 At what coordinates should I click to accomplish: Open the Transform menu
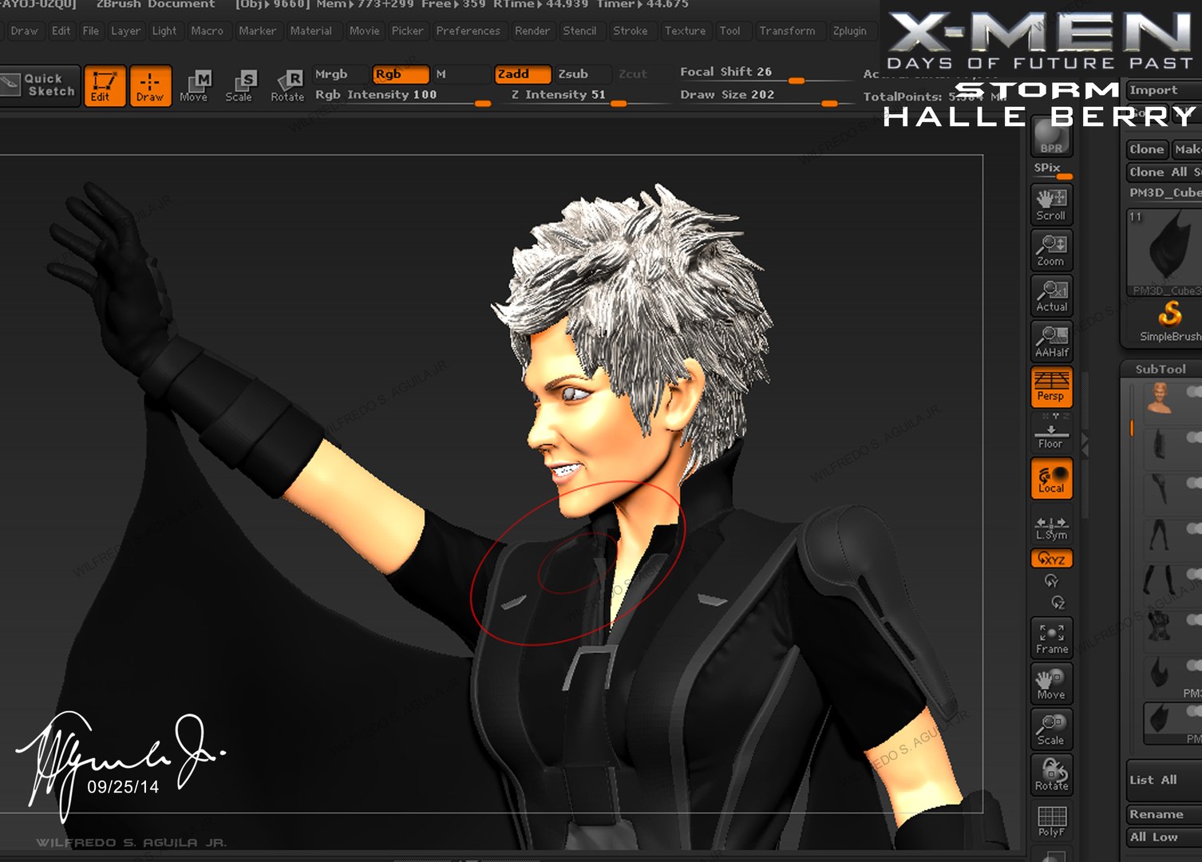click(x=787, y=31)
